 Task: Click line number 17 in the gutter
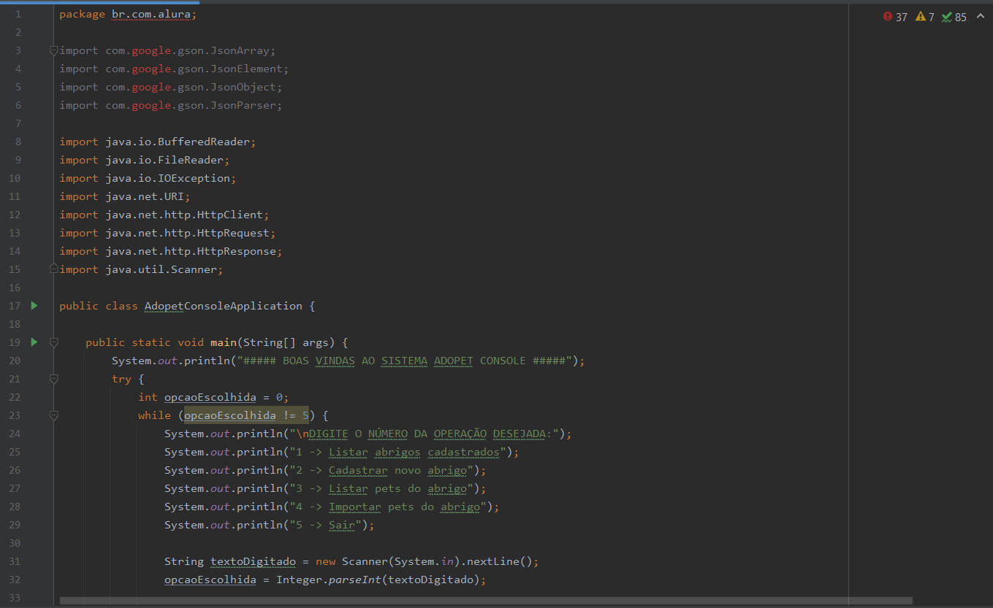coord(15,306)
